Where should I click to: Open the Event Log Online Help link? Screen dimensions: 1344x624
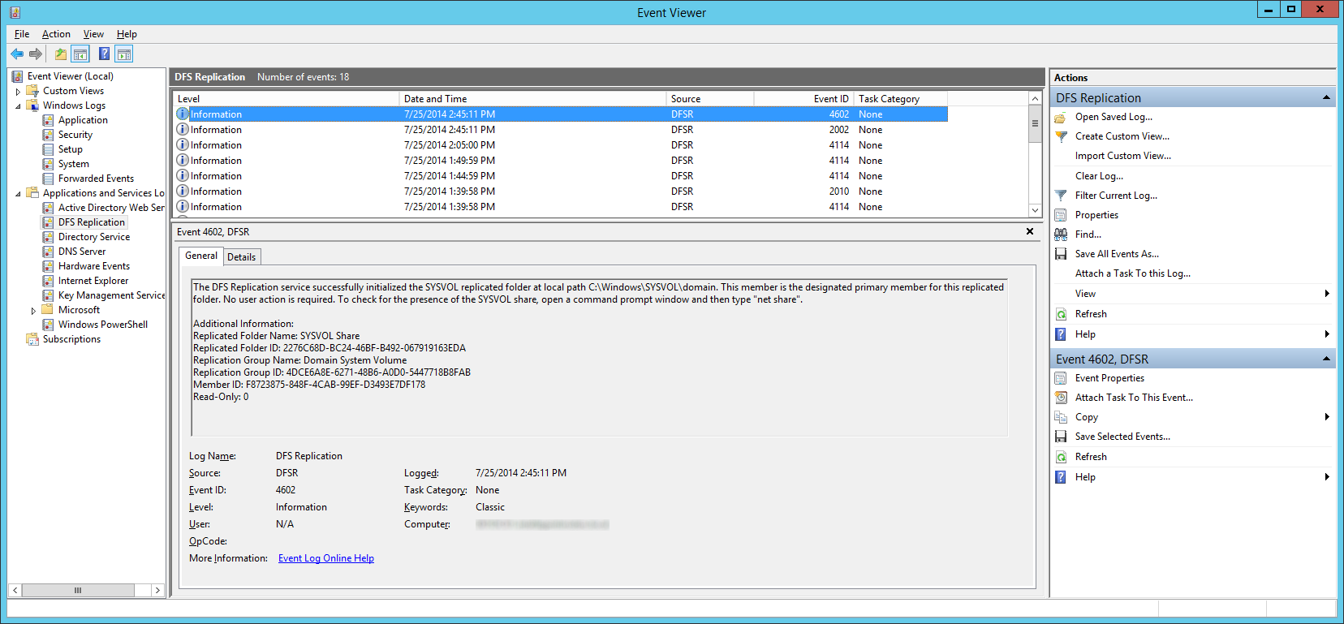click(x=326, y=558)
